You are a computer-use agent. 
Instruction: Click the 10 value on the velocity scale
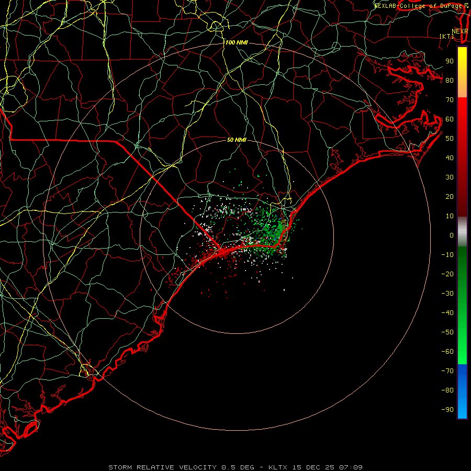[450, 216]
